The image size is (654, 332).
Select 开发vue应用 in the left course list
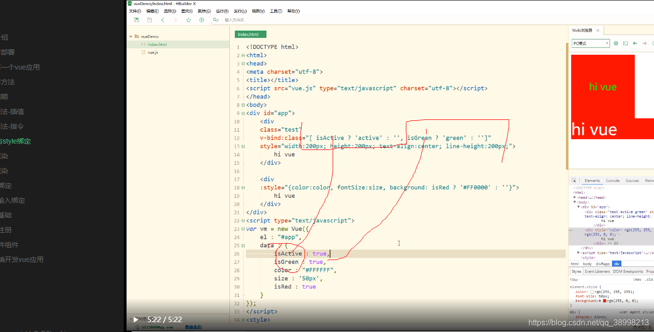22,259
